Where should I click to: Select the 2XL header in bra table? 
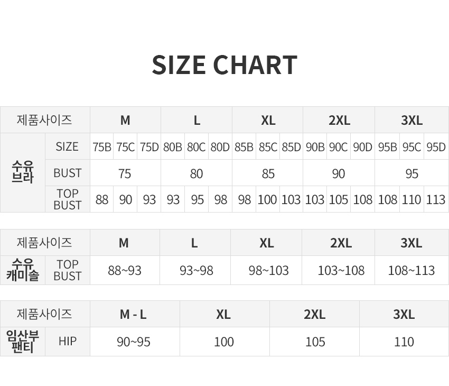click(x=339, y=120)
